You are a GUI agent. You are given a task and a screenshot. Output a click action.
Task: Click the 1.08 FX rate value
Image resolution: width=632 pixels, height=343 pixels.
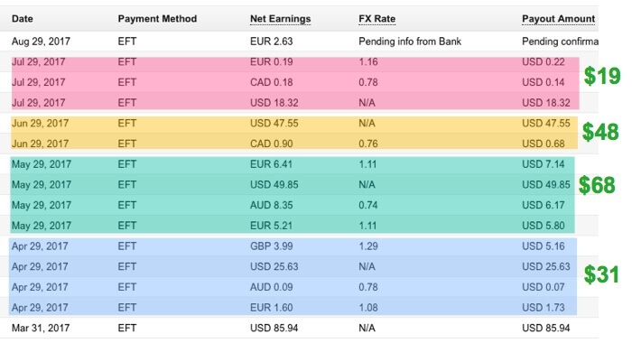click(x=368, y=308)
